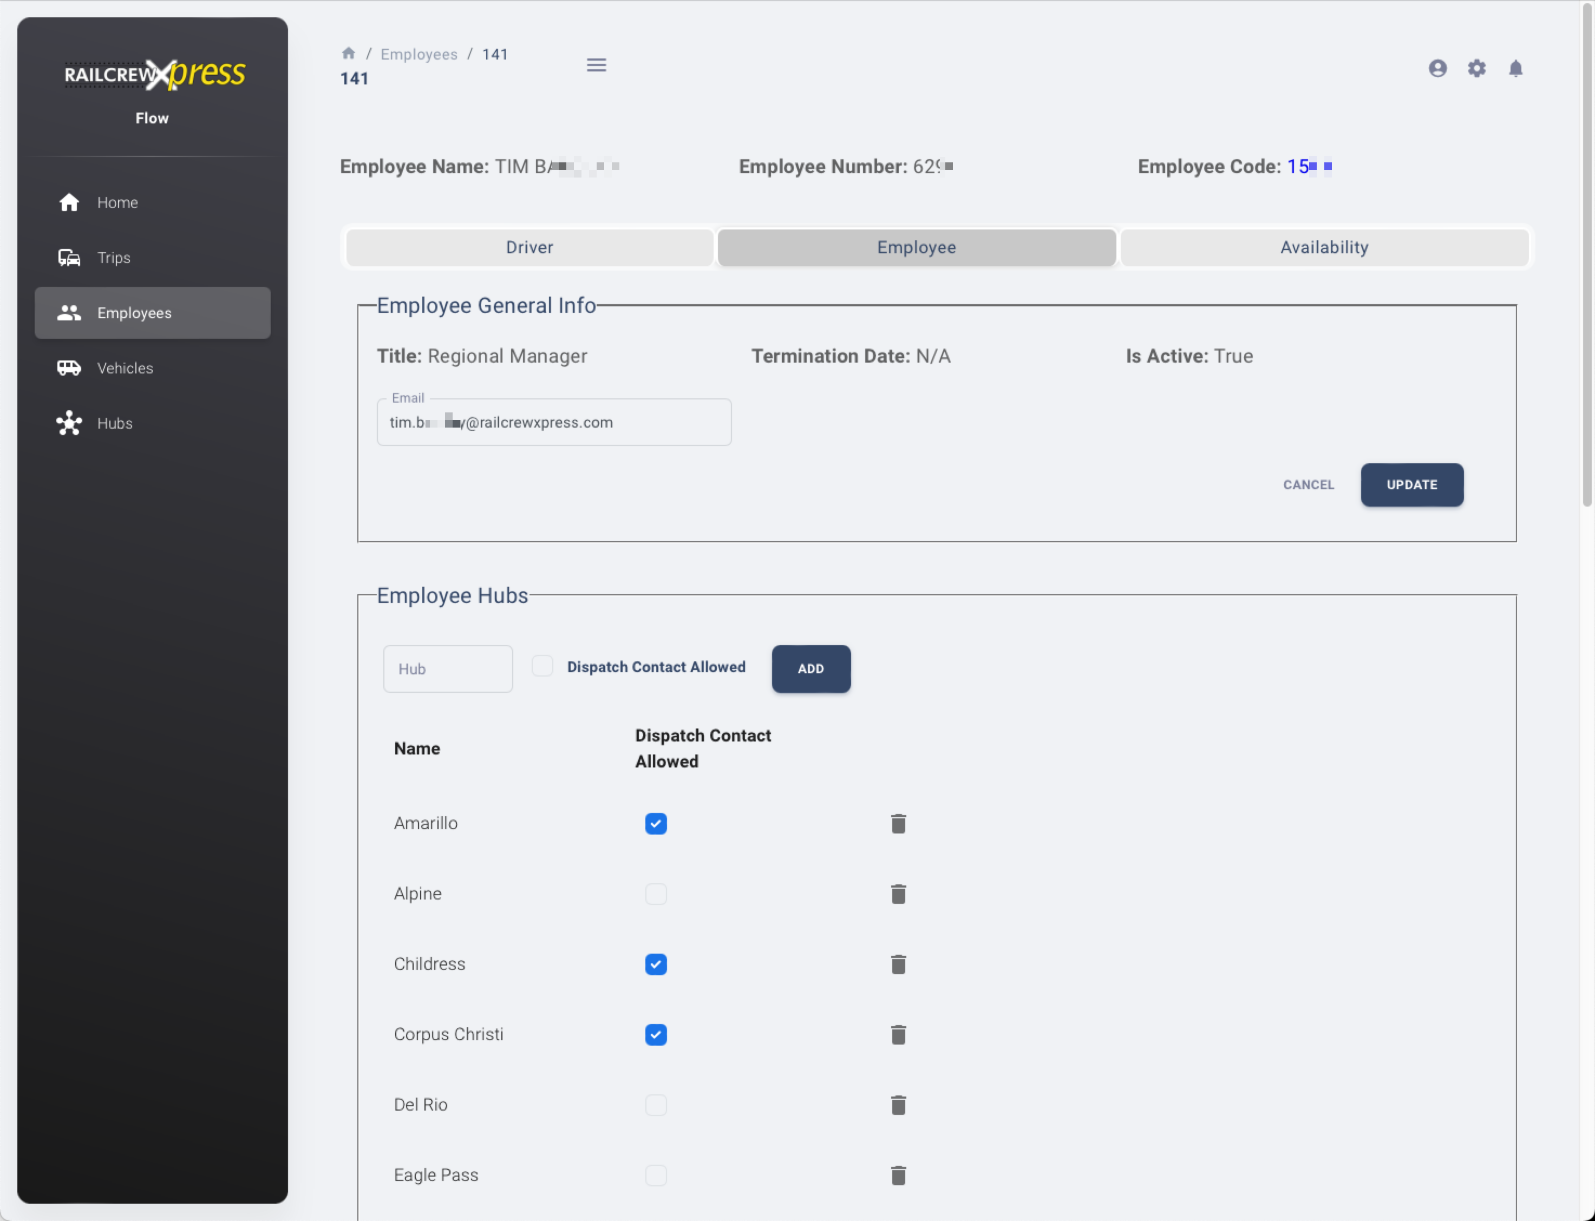Open Trips in the sidebar menu
Screen dimensions: 1595x1221
tap(153, 257)
